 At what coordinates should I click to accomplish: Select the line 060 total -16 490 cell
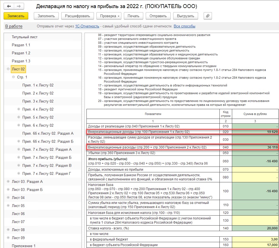click(255, 161)
